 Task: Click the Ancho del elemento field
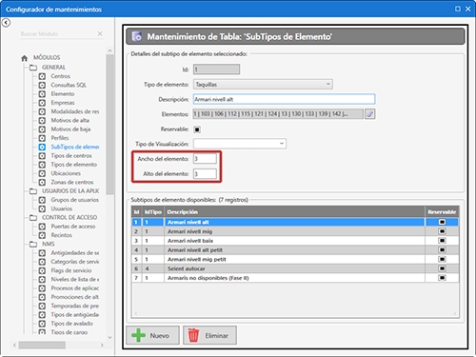205,159
